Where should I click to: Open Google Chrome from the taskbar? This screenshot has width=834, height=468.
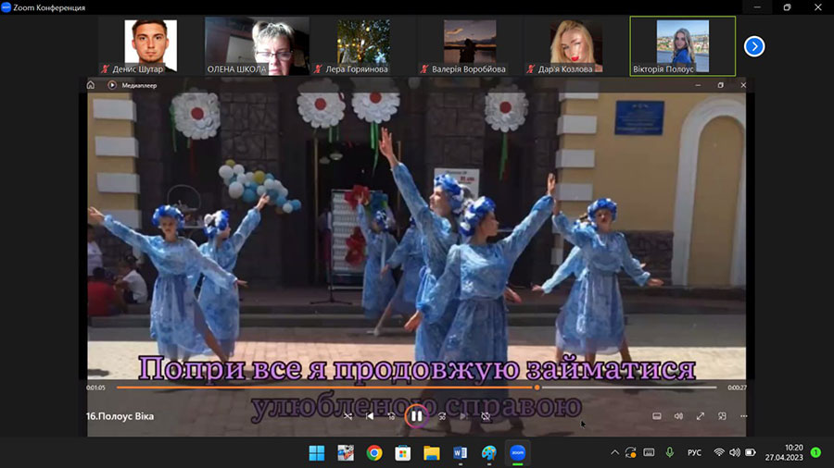coord(373,453)
